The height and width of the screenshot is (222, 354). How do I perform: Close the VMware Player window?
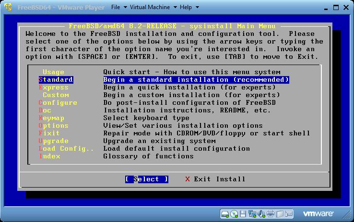[346, 8]
